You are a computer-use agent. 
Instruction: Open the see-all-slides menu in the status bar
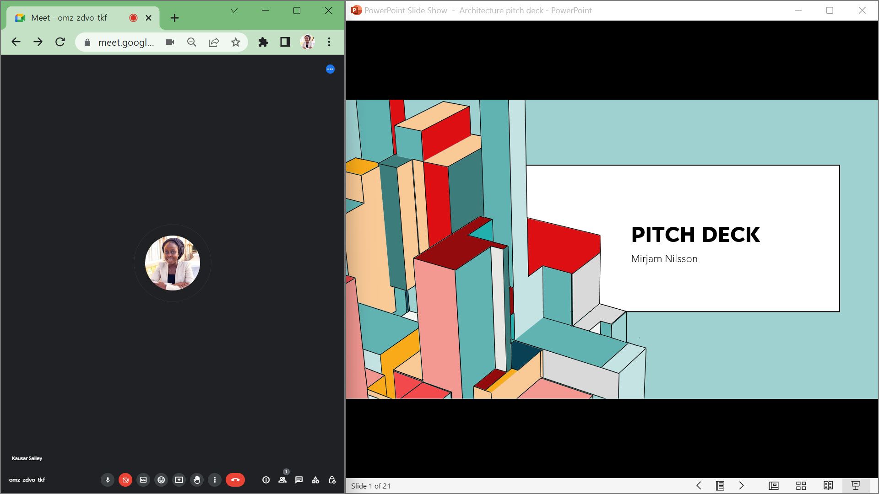coord(720,486)
